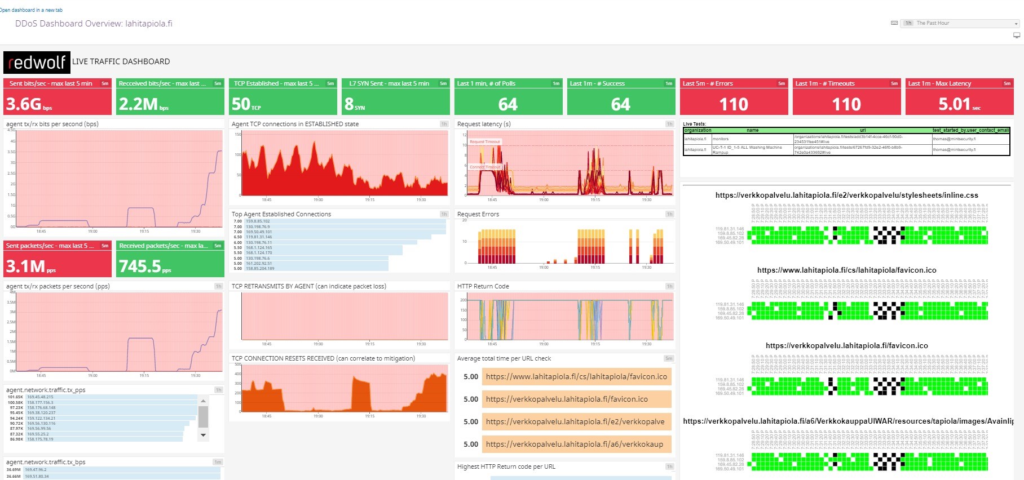Click the 1m badge on Last 1m # Success tile
The height and width of the screenshot is (480, 1024).
(x=669, y=83)
